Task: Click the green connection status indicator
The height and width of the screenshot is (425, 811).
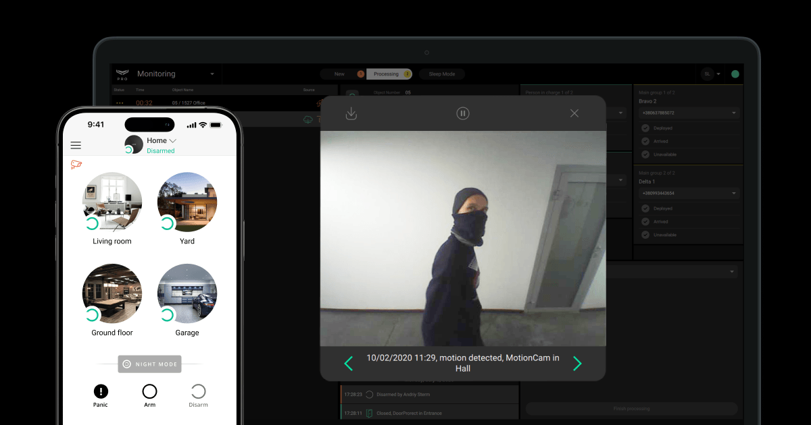Action: 735,74
